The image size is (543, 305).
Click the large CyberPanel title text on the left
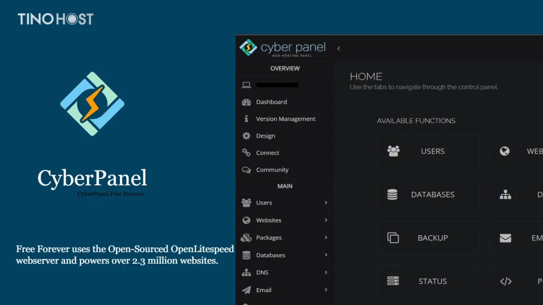point(92,178)
